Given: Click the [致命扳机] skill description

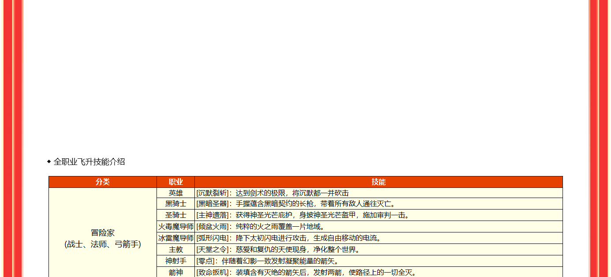Looking at the screenshot, I should coord(306,272).
